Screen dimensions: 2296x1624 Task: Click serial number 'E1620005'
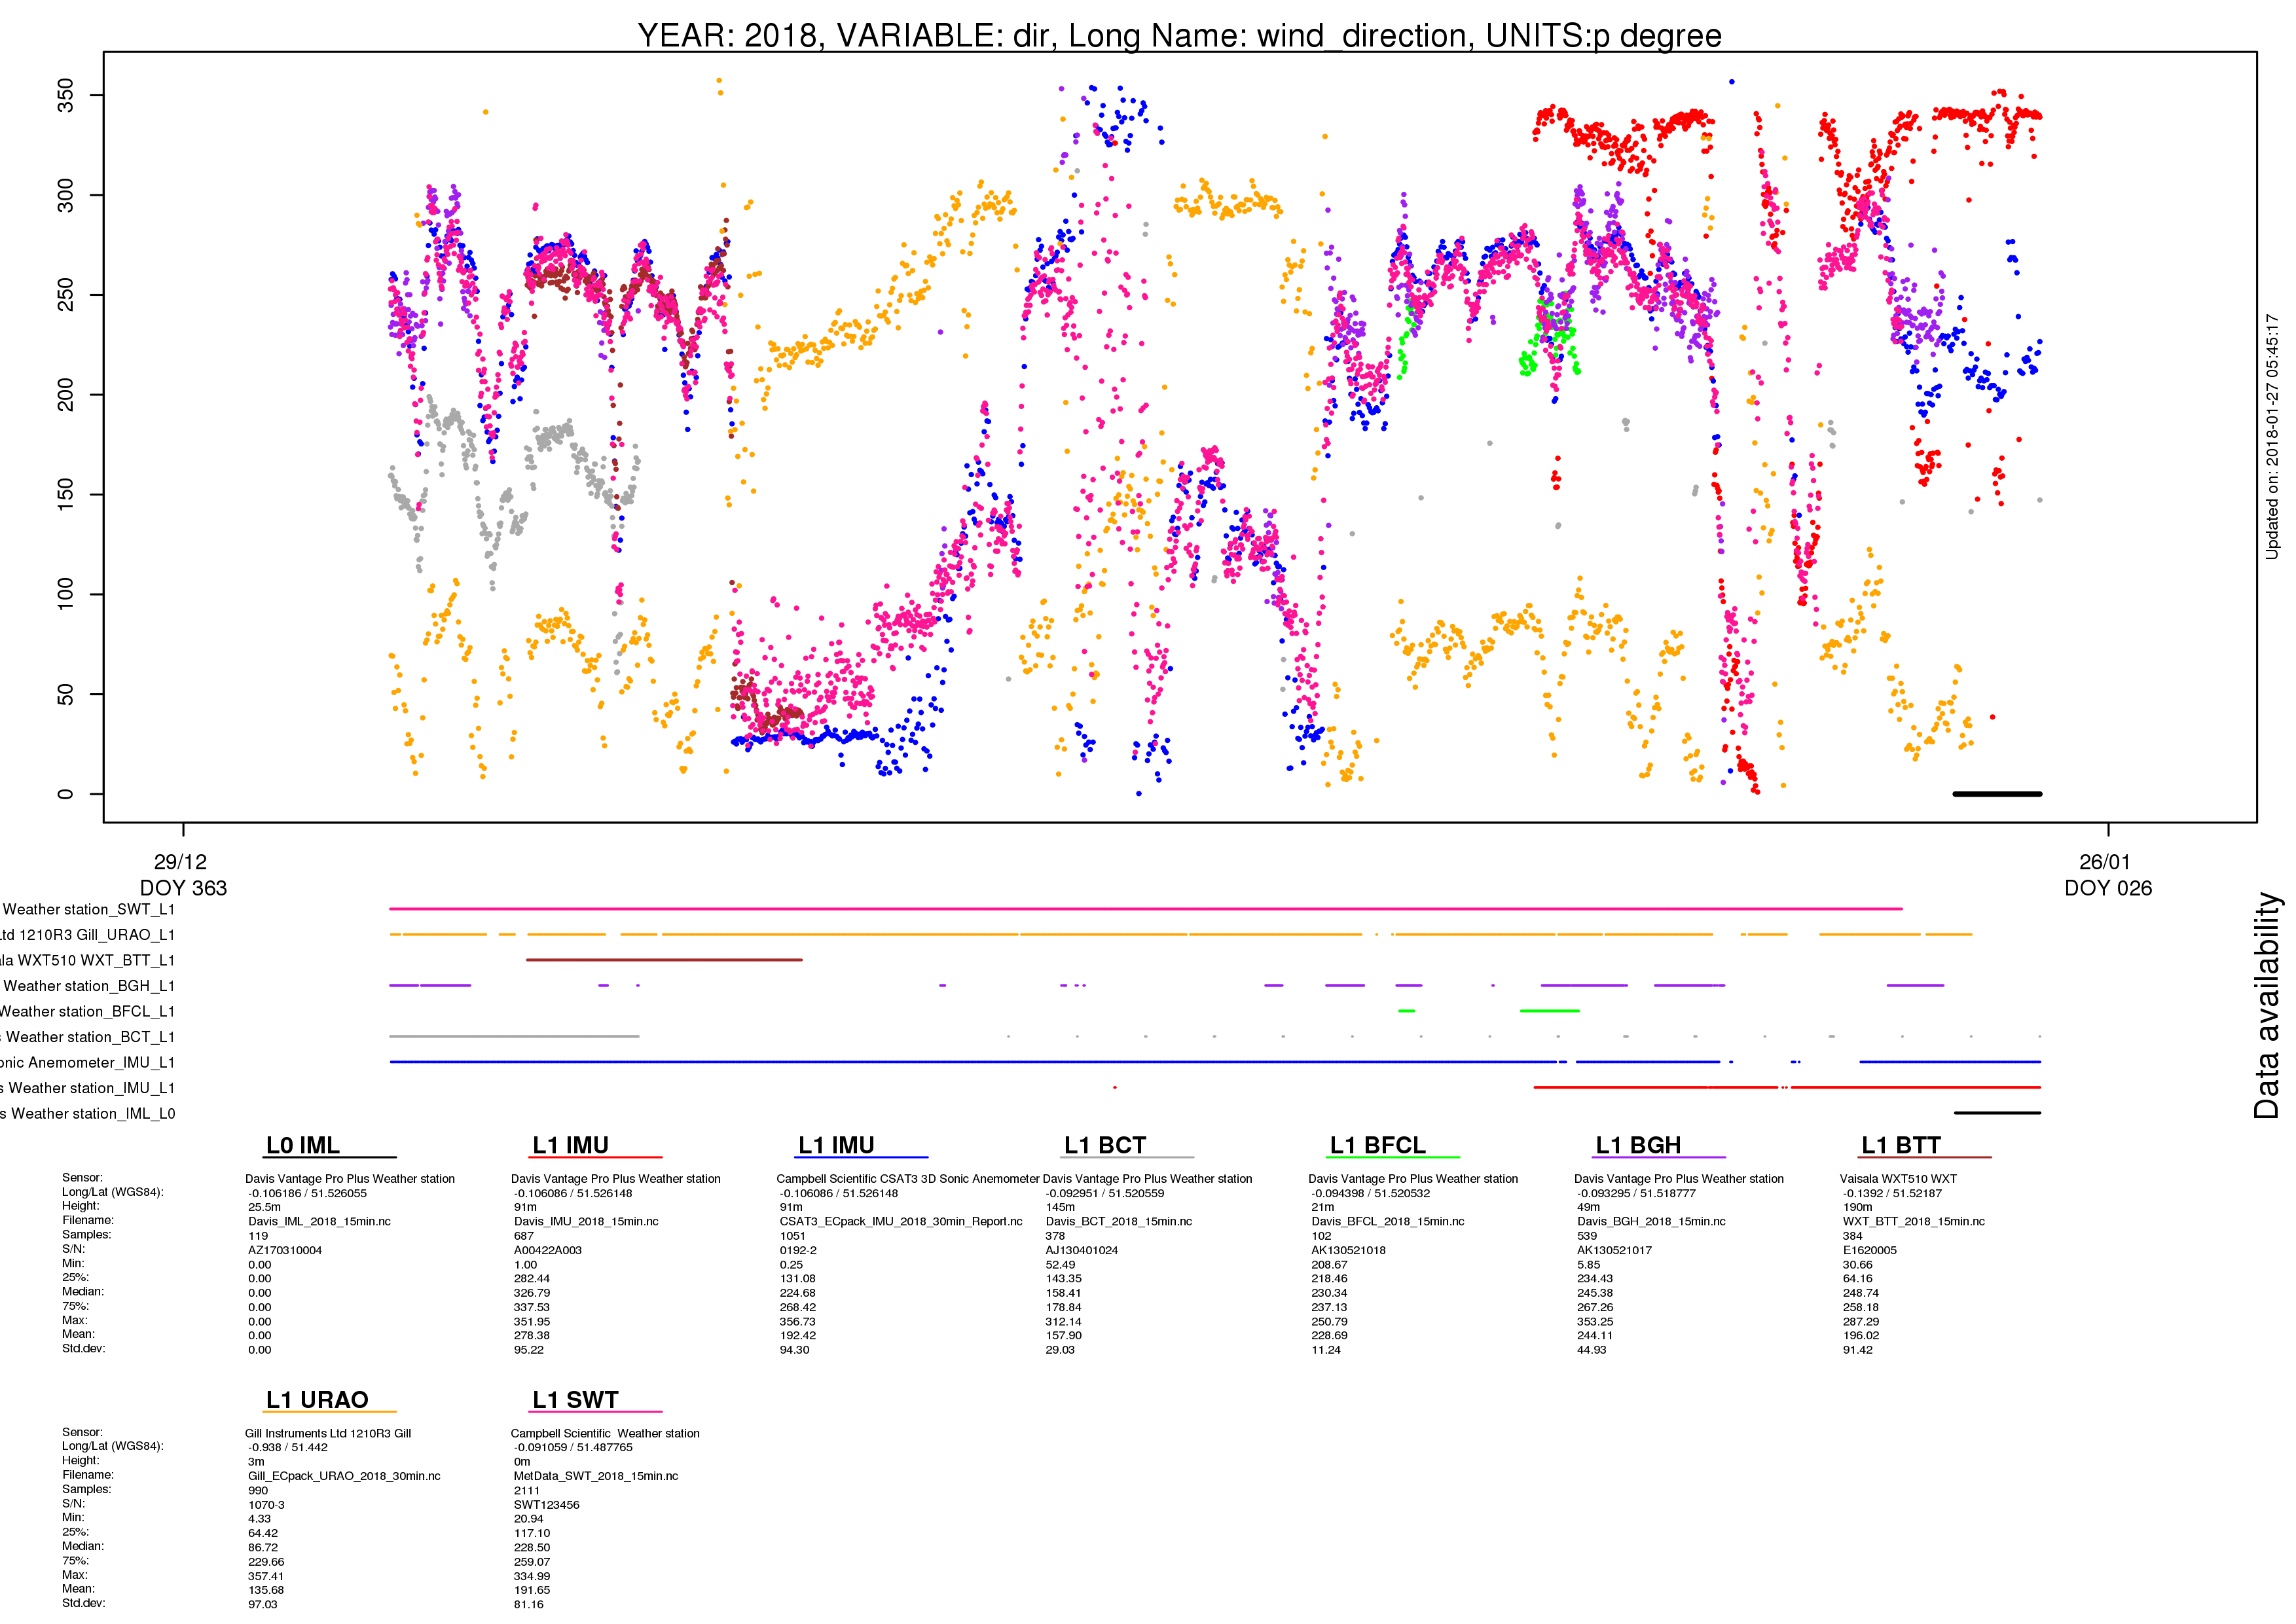click(x=1870, y=1250)
